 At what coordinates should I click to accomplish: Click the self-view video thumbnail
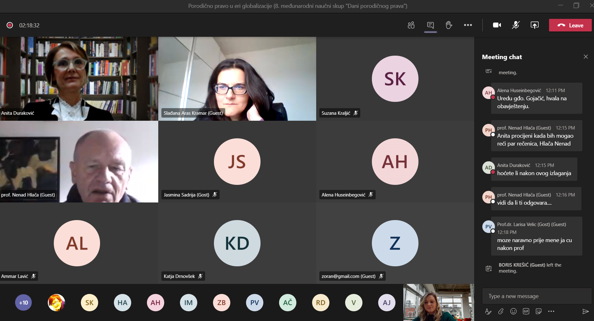tap(439, 302)
